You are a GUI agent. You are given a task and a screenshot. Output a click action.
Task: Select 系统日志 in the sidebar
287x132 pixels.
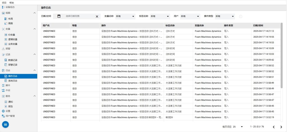[x=12, y=81]
